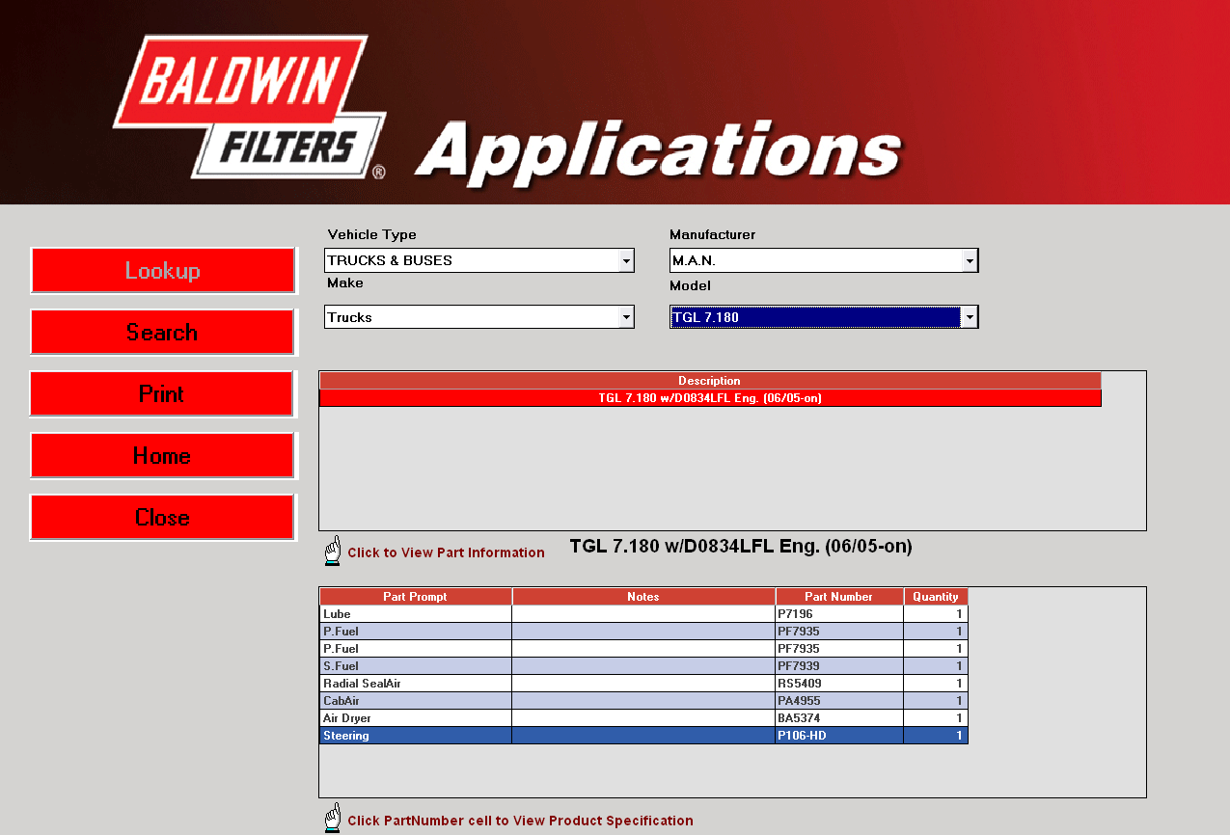Screen dimensions: 1230x835
Task: Select the highlighted Steering row
Action: pos(643,736)
